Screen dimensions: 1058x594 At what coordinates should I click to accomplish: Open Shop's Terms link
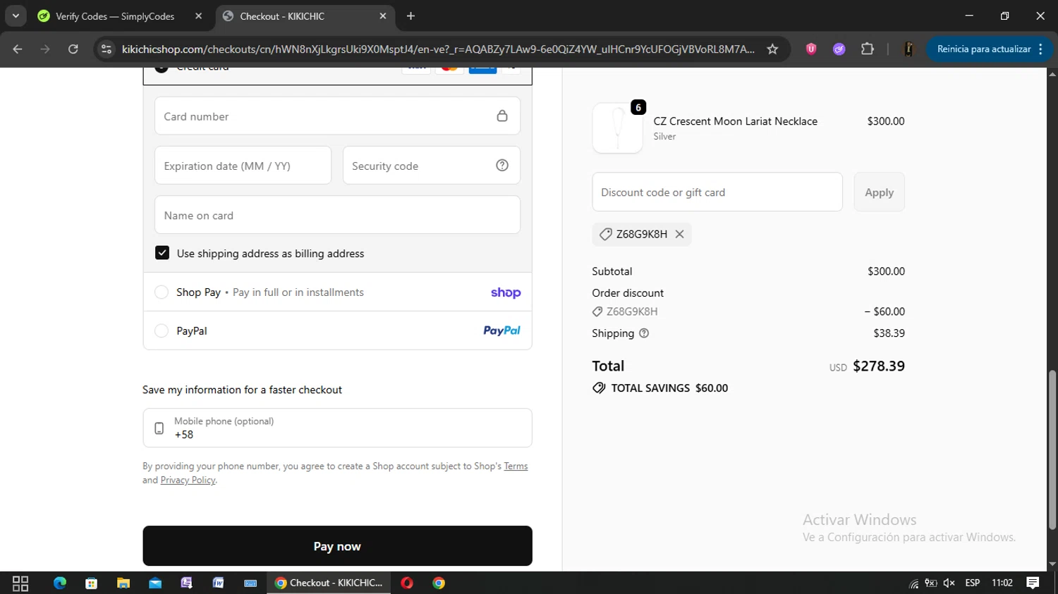pyautogui.click(x=516, y=466)
